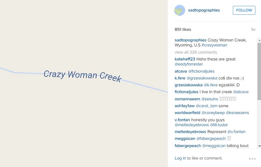Open the three-dot more options menu
This screenshot has width=261, height=167.
[252, 159]
